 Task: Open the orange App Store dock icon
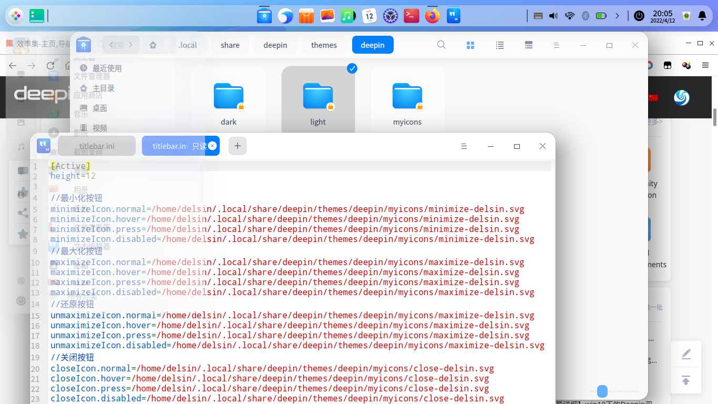(306, 16)
